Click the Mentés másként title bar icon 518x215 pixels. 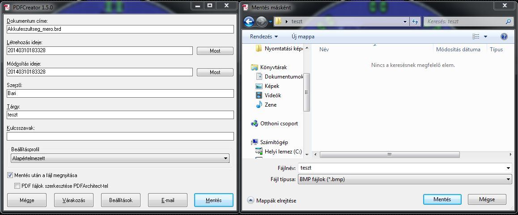coord(246,7)
